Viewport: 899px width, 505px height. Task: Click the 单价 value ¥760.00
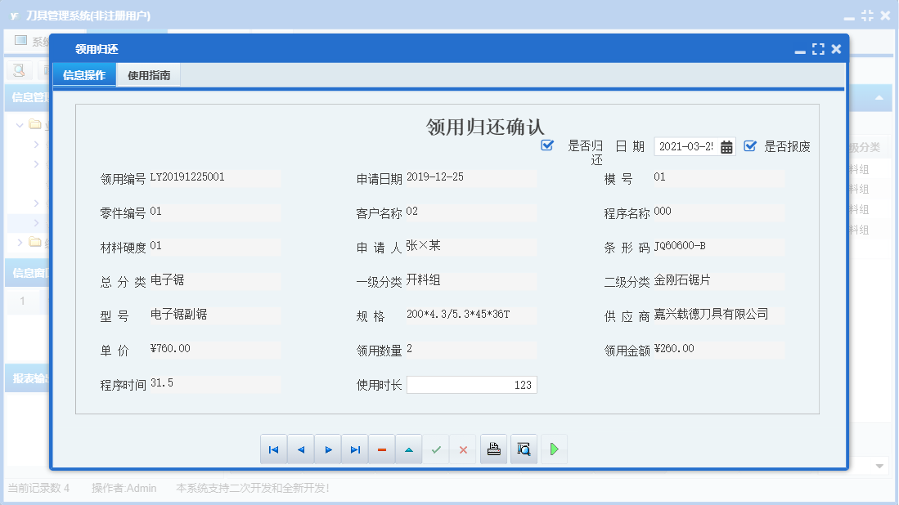170,349
